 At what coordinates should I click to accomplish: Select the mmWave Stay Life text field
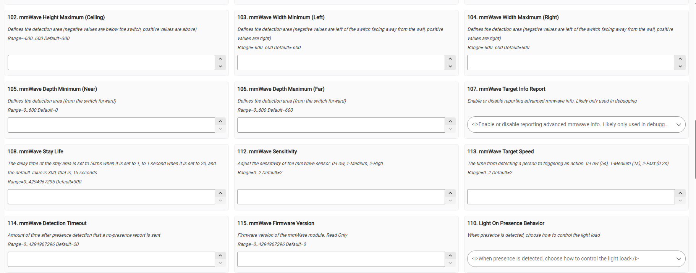pyautogui.click(x=111, y=197)
